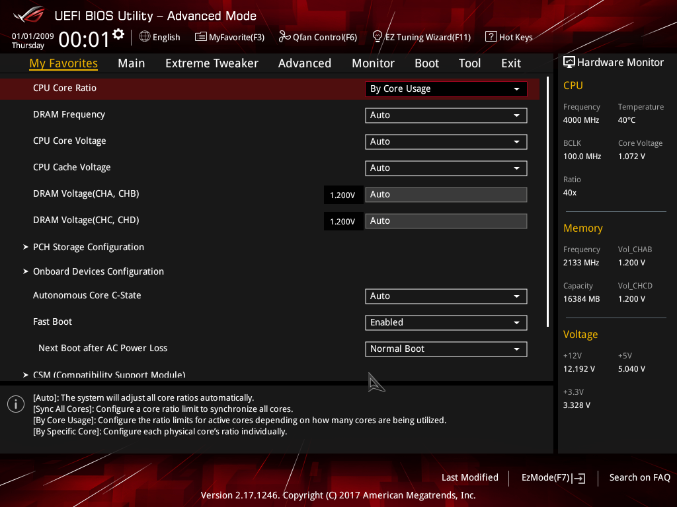Switch to the Extreme Tweaker tab

point(212,63)
